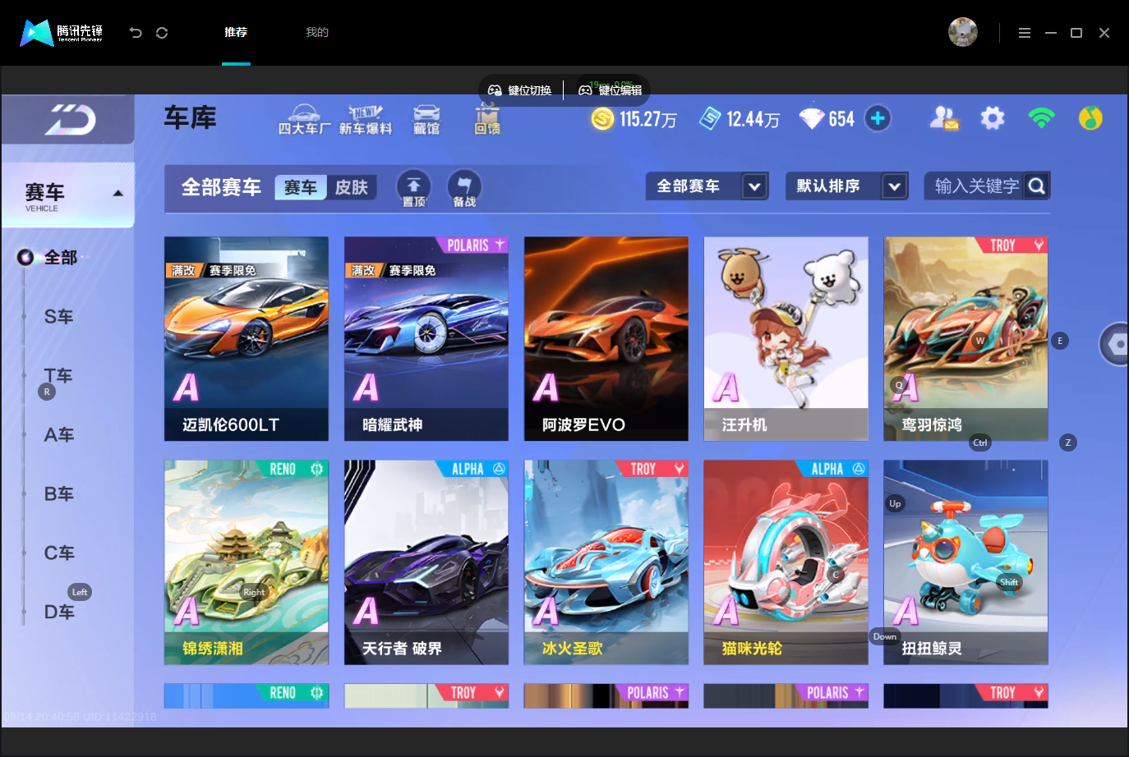This screenshot has width=1129, height=757.
Task: Select the 阿波罗EVO car card
Action: (606, 339)
